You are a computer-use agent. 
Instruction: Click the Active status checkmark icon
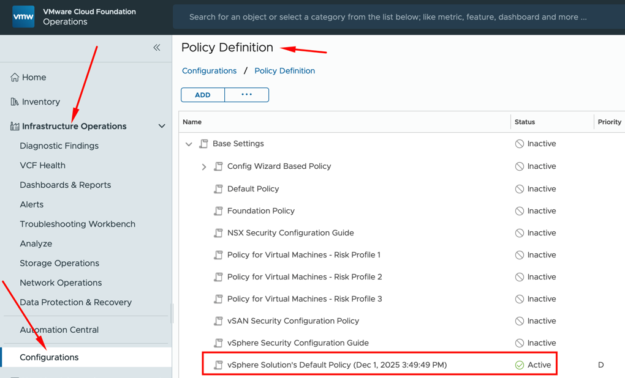click(x=520, y=365)
